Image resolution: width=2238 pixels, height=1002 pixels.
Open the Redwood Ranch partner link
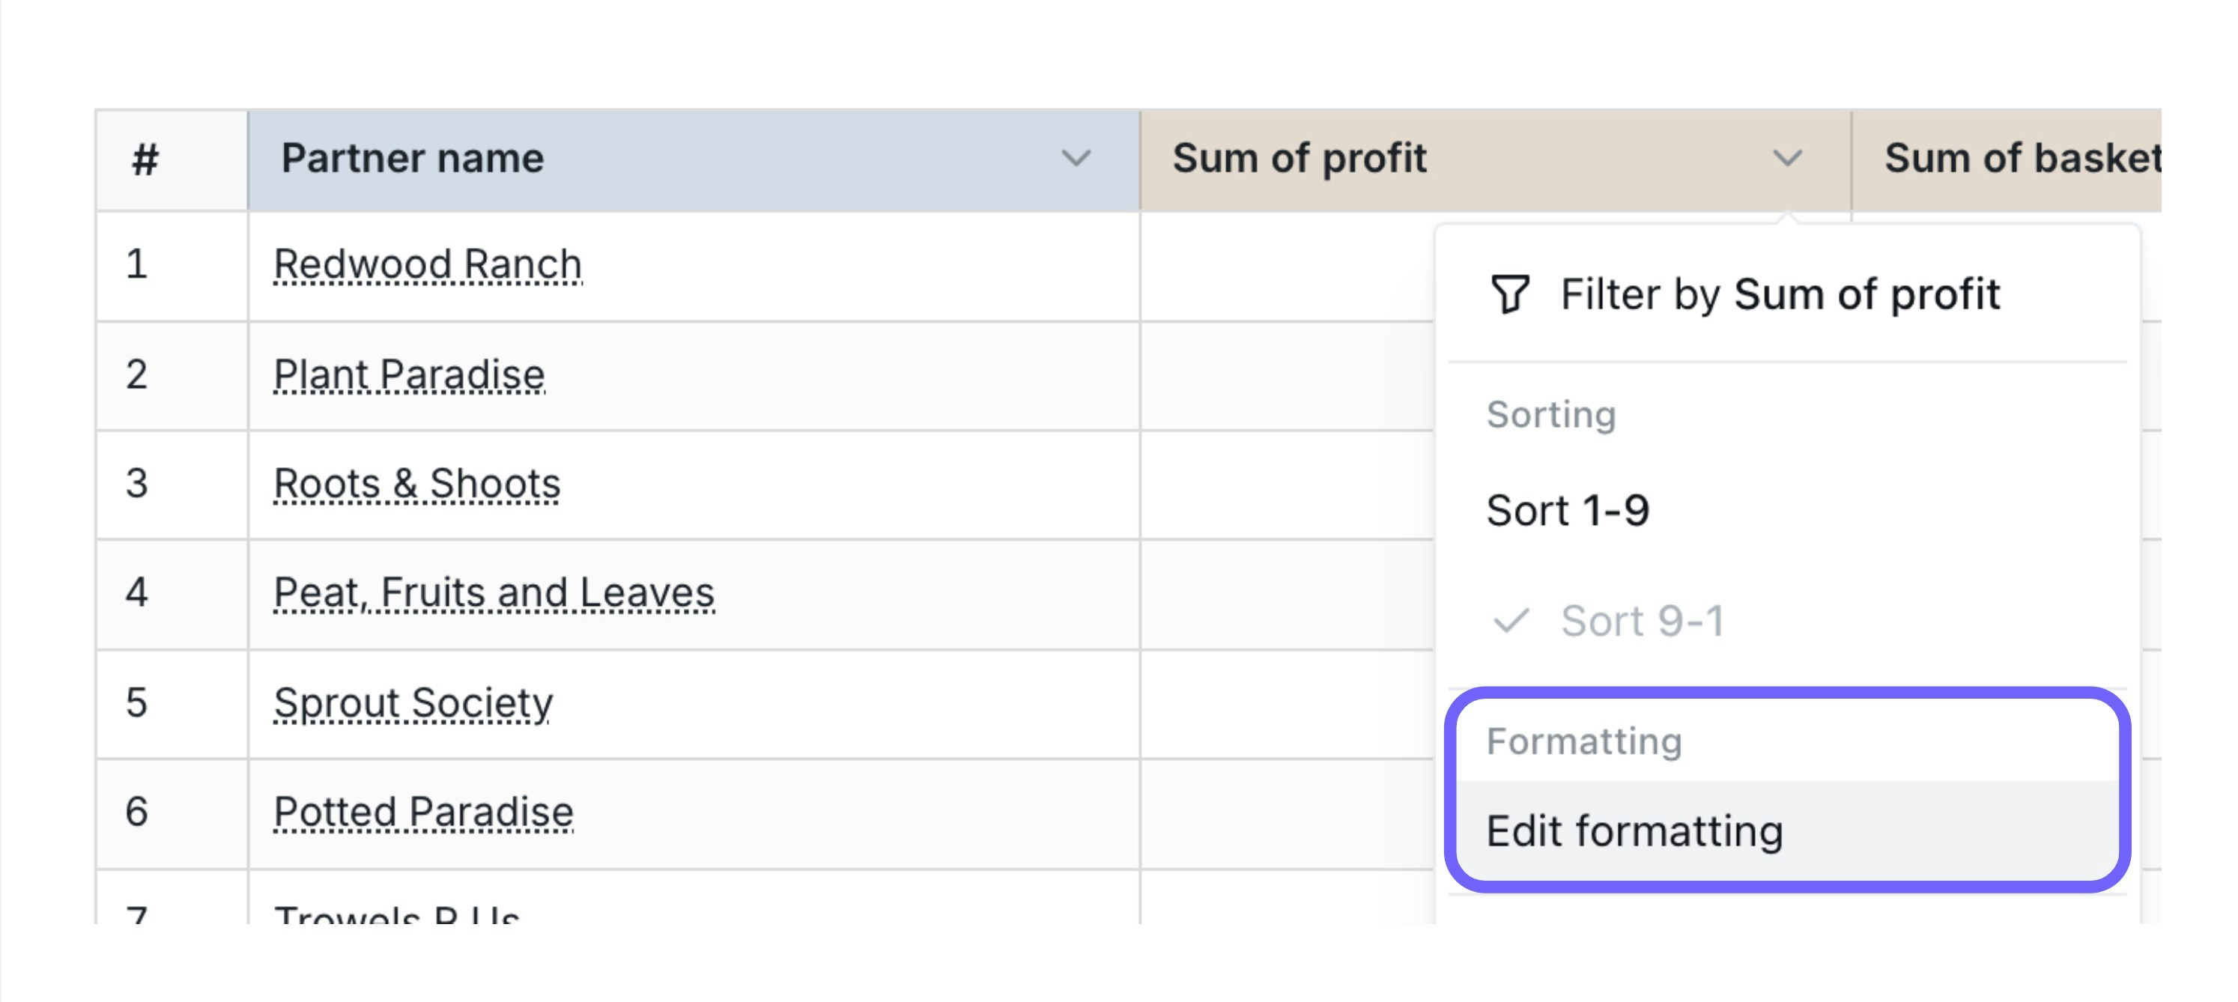[x=428, y=264]
